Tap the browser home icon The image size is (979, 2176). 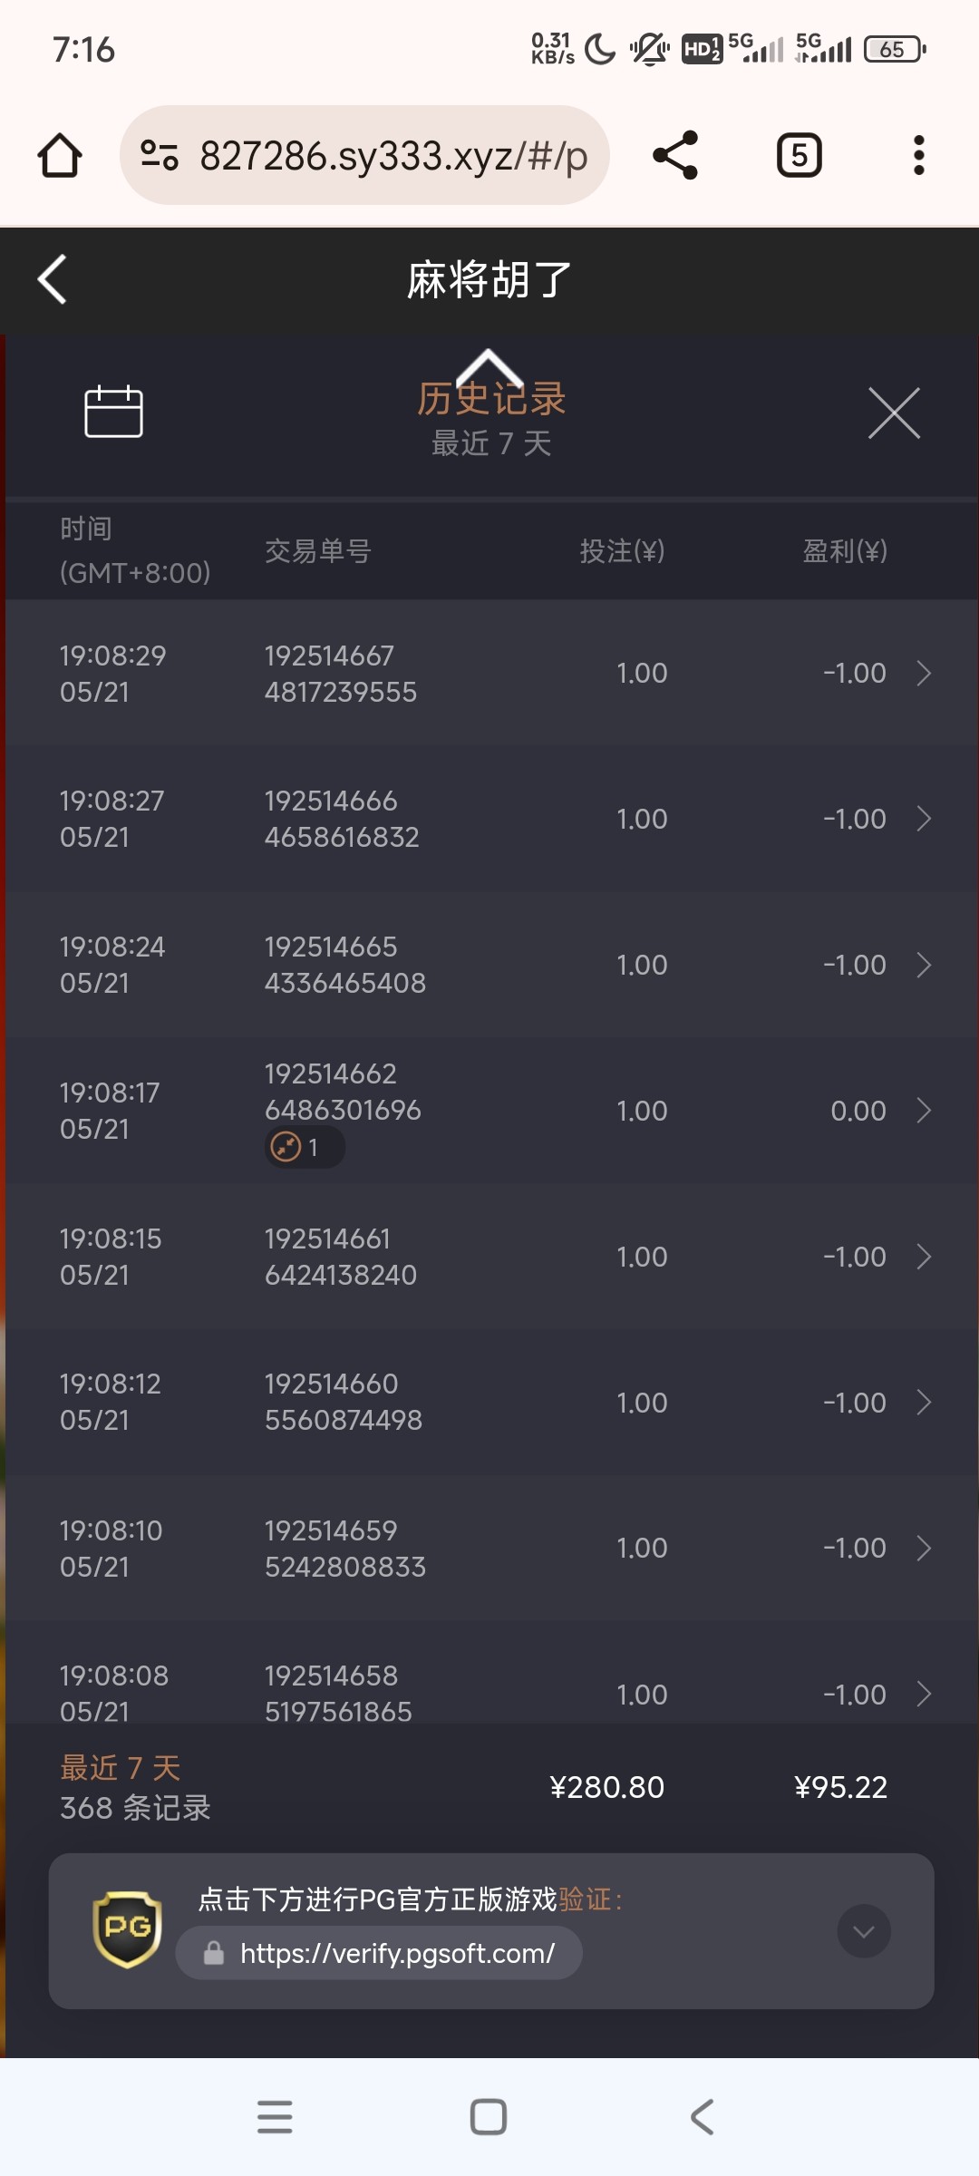[x=60, y=155]
